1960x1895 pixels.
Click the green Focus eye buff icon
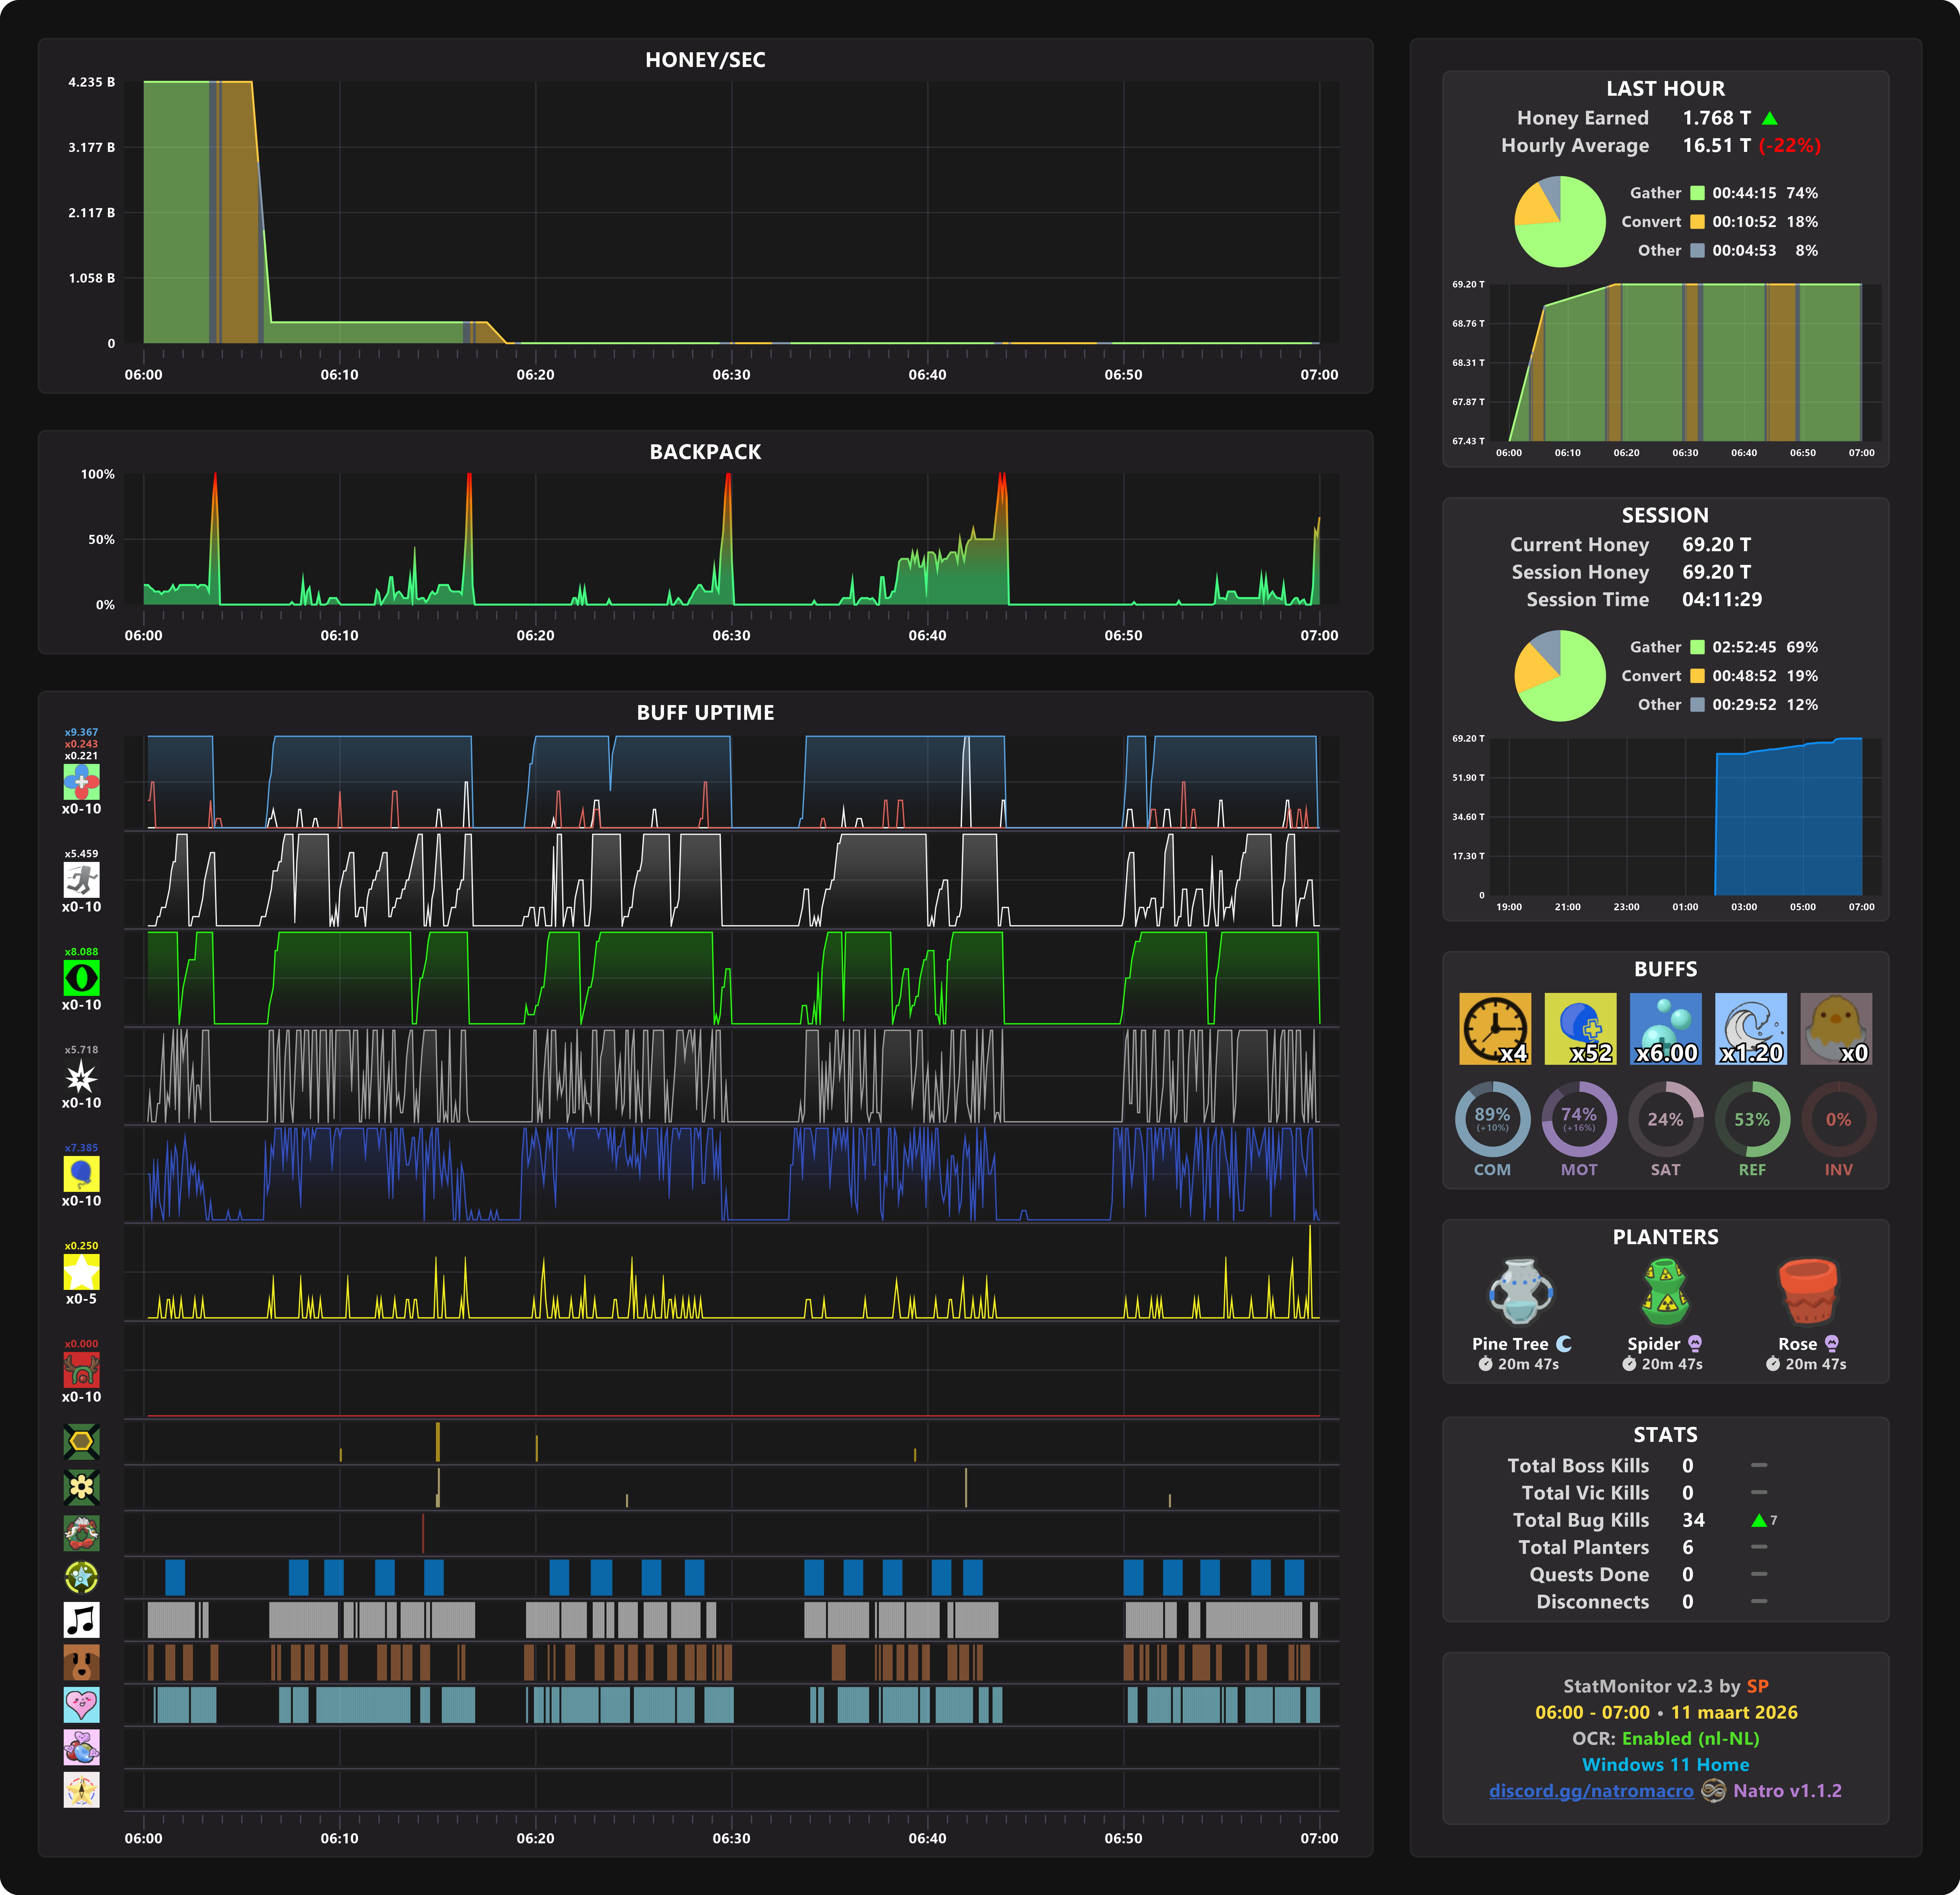81,978
